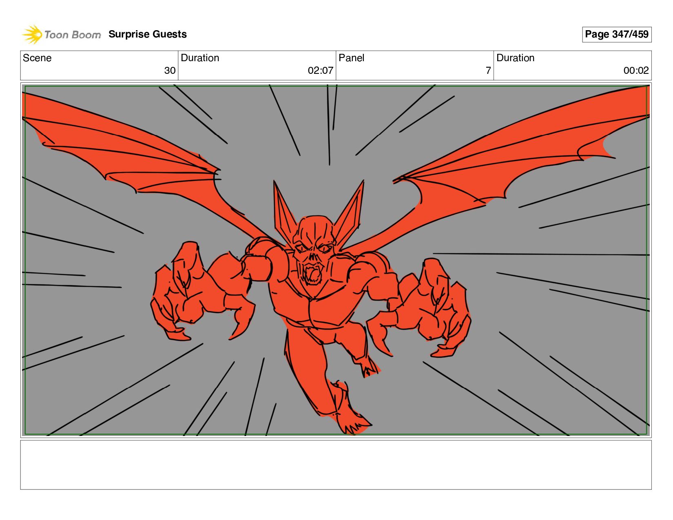
Task: Select the scene duration '02:07'
Action: click(x=321, y=71)
